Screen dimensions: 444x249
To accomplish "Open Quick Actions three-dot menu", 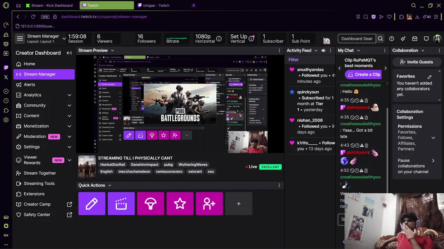I will pyautogui.click(x=279, y=185).
